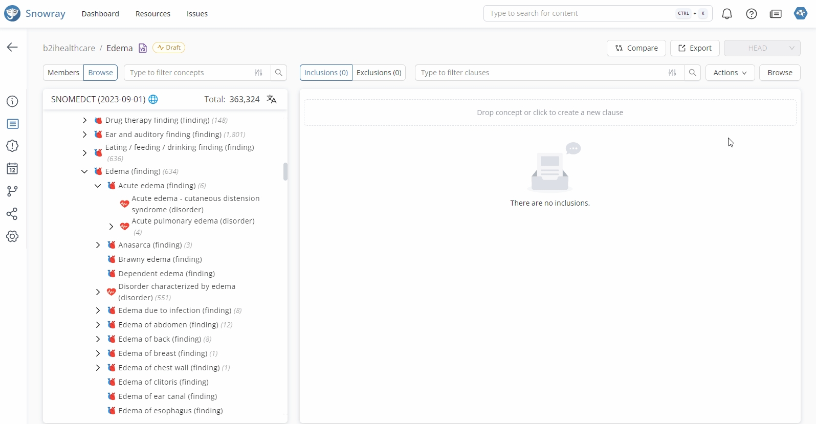This screenshot has width=816, height=424.
Task: Click the notifications bell icon
Action: pyautogui.click(x=726, y=14)
